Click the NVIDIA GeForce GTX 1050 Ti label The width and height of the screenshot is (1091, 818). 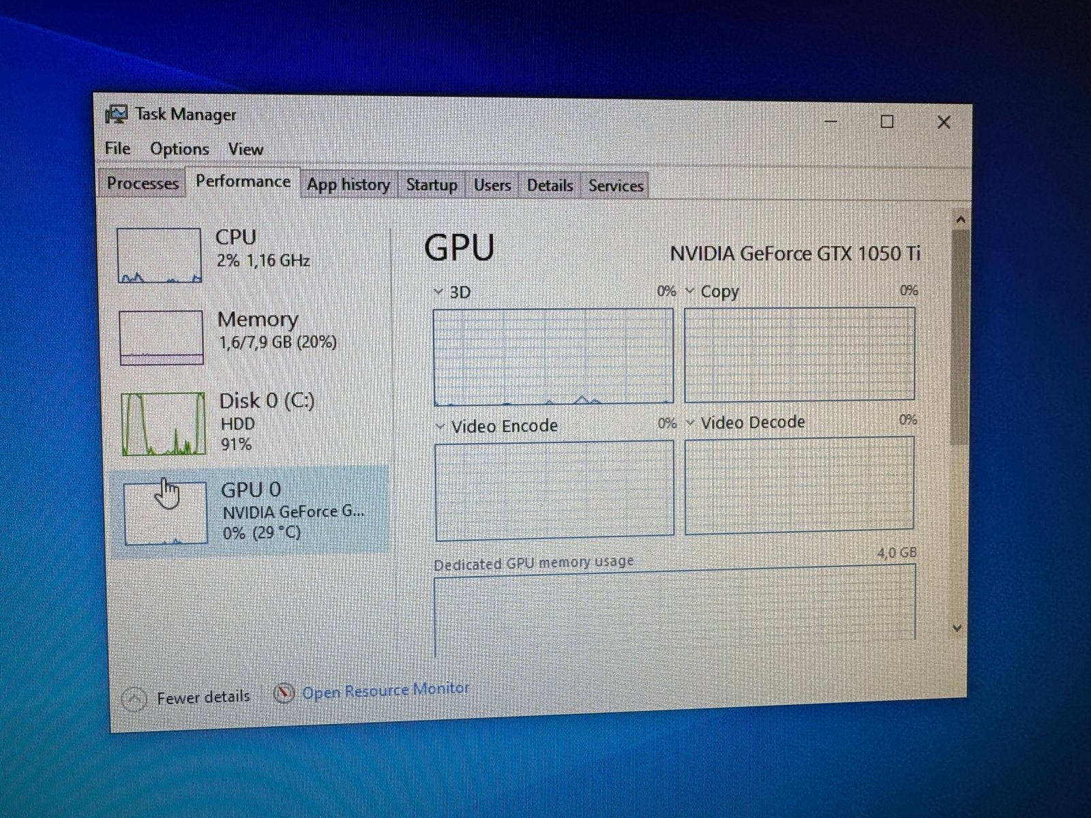[x=795, y=254]
